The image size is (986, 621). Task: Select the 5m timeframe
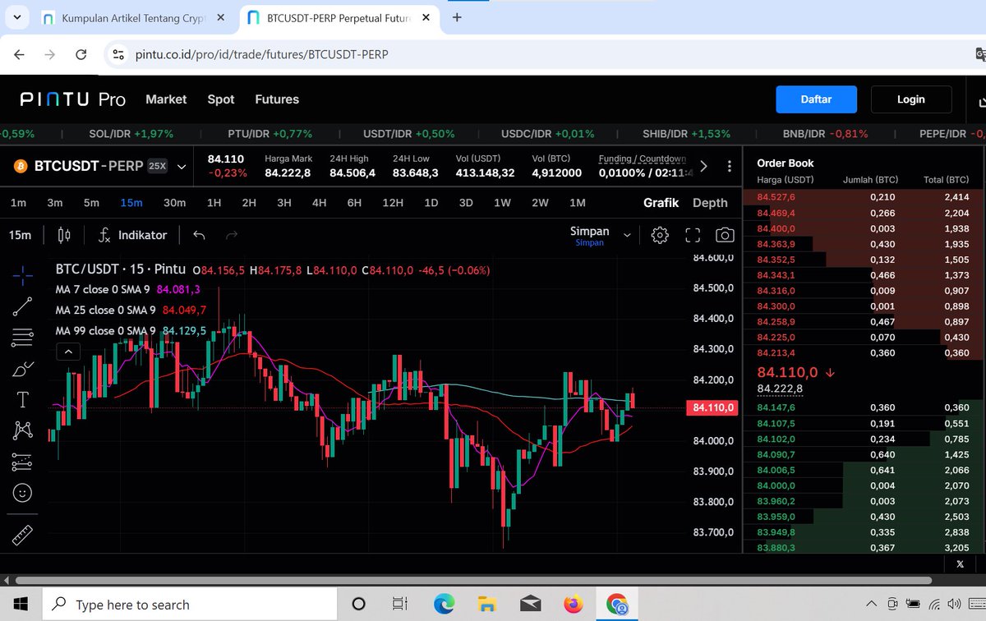[91, 203]
